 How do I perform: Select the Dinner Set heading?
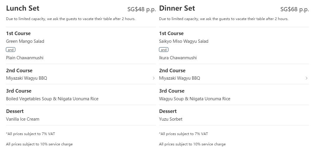(x=177, y=8)
